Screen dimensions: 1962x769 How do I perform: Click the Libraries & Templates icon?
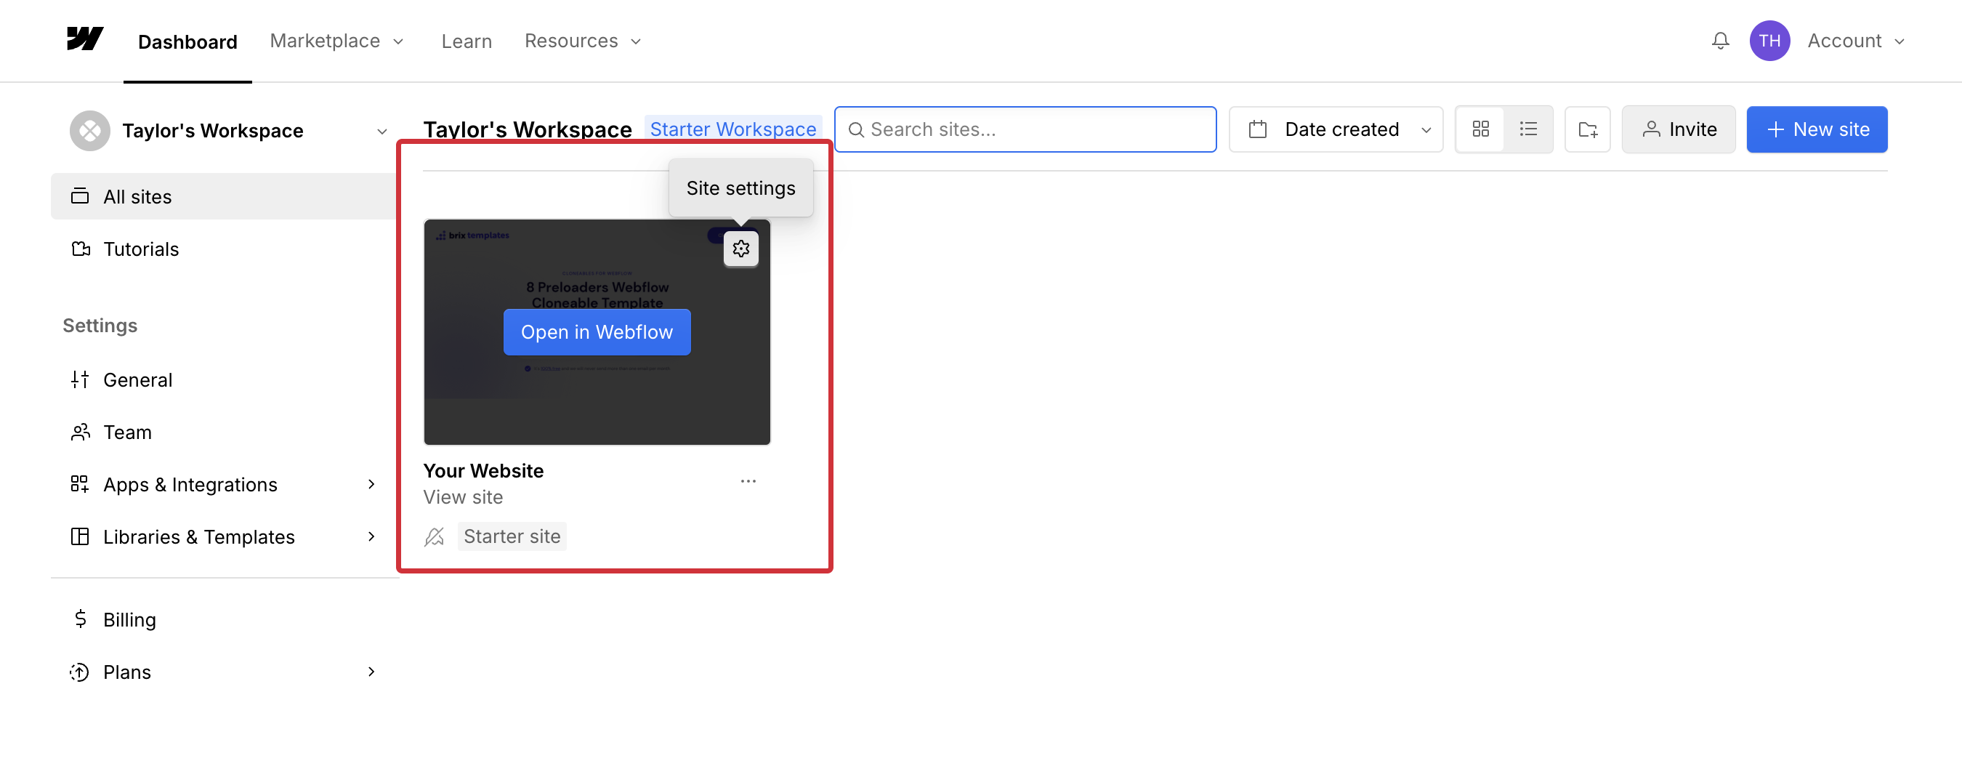[80, 536]
